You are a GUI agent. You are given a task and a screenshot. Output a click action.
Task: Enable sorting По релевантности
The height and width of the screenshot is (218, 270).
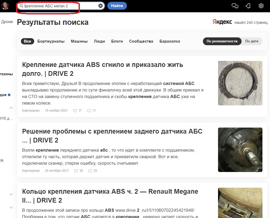222,41
